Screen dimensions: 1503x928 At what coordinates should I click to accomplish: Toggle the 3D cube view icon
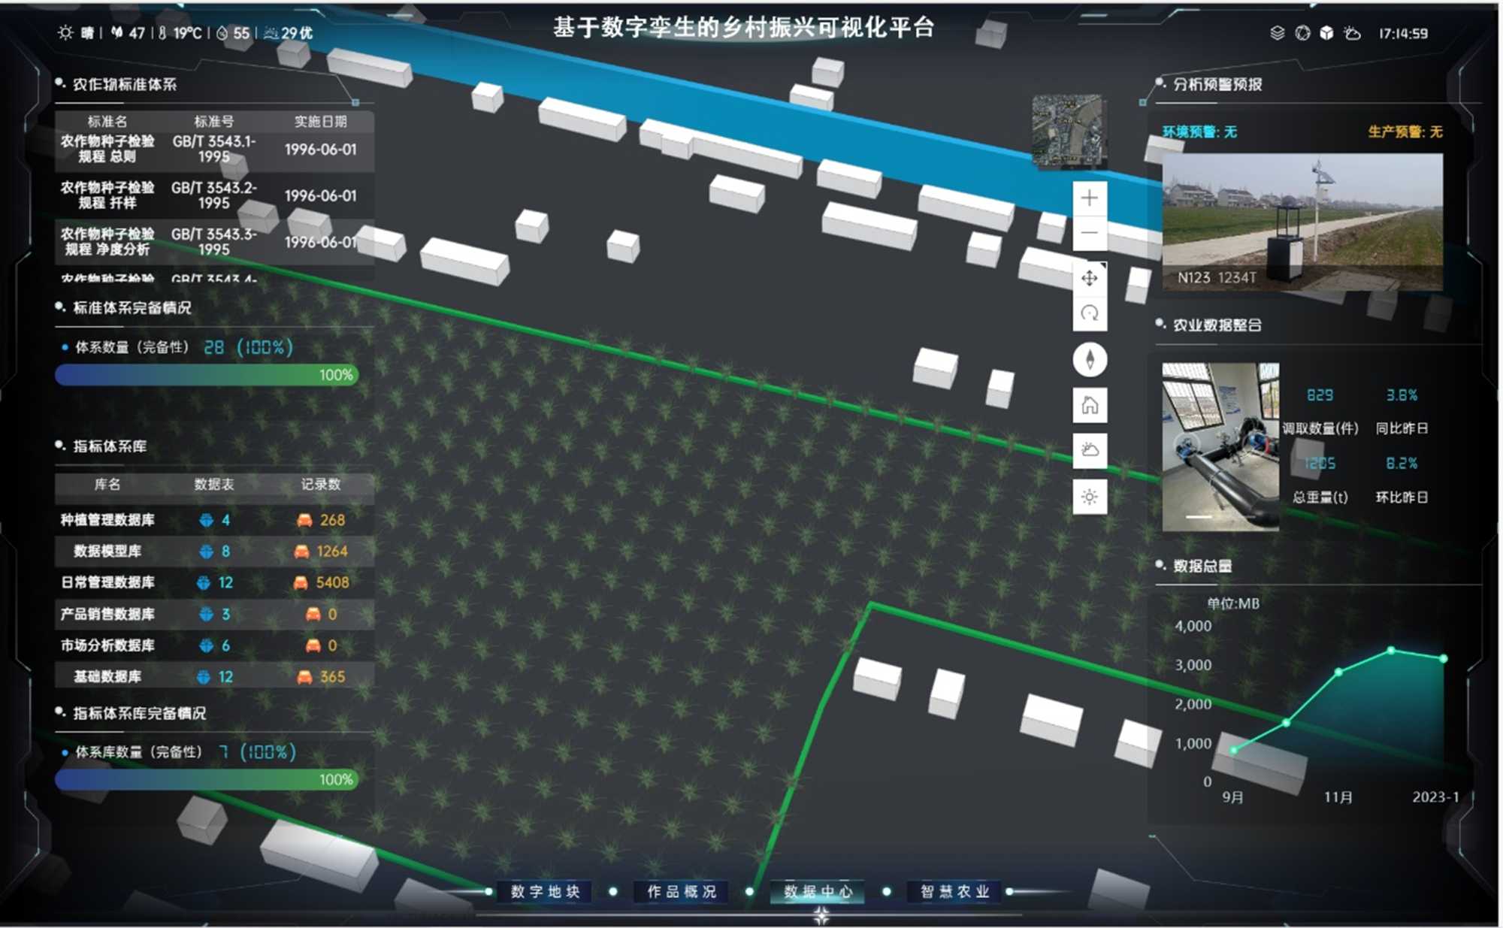pyautogui.click(x=1326, y=33)
